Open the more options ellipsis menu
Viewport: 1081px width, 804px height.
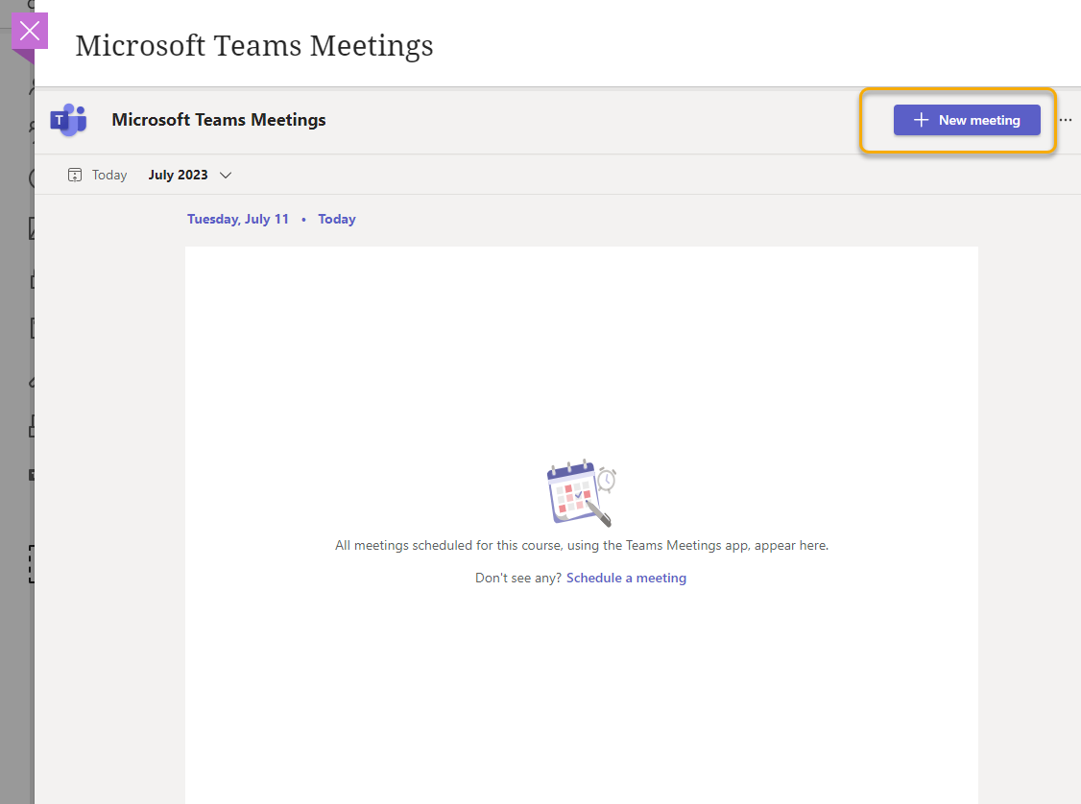(x=1065, y=120)
